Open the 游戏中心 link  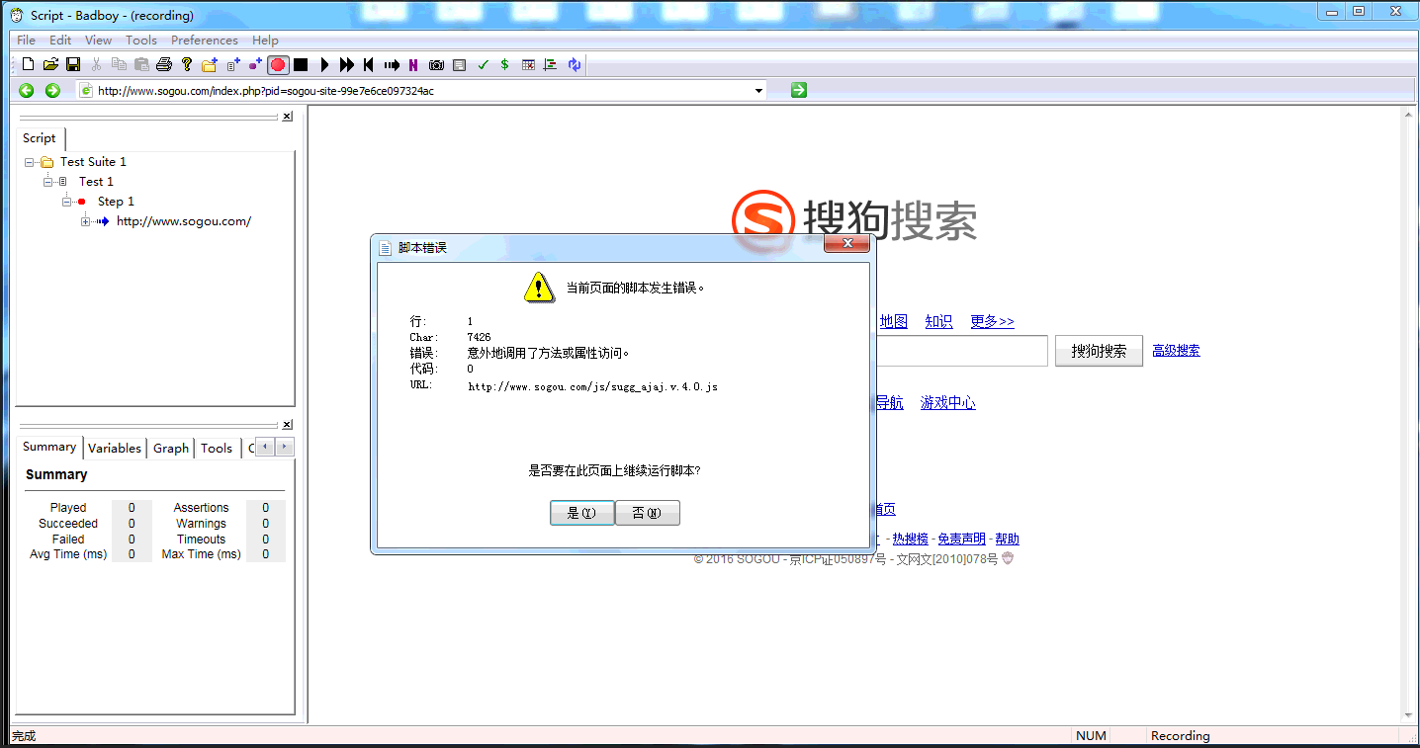[947, 403]
